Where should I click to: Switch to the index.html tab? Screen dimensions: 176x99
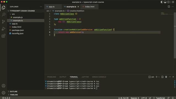(x=90, y=7)
